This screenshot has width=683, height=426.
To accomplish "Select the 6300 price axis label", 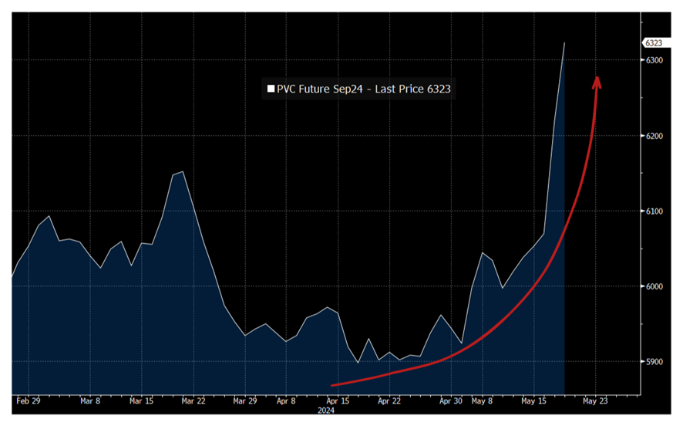I will click(x=654, y=60).
